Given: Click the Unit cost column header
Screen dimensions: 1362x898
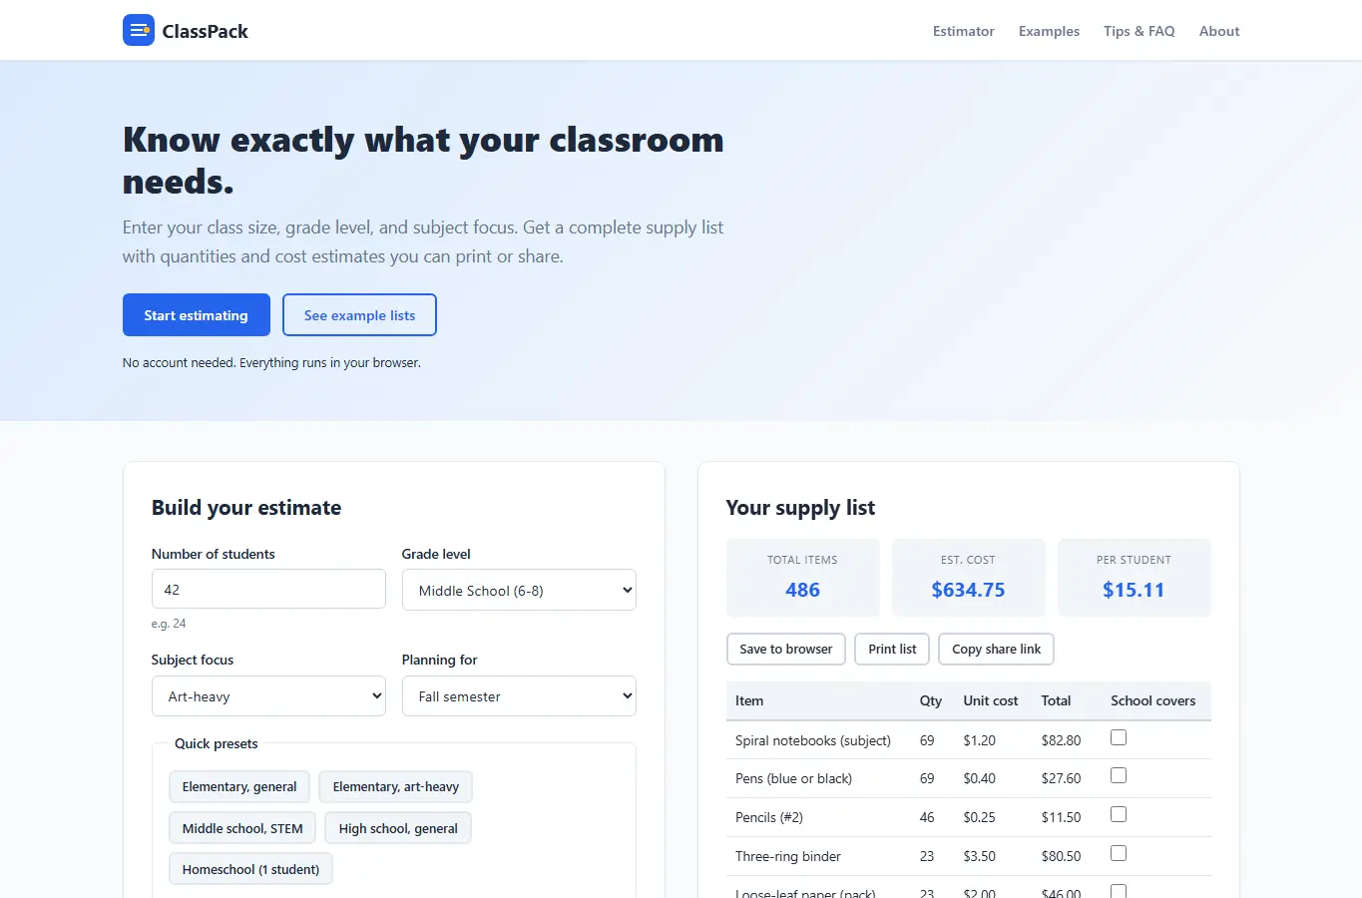Looking at the screenshot, I should click(x=991, y=700).
